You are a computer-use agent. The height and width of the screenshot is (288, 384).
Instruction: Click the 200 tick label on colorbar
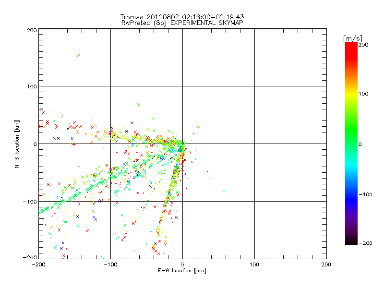364,44
